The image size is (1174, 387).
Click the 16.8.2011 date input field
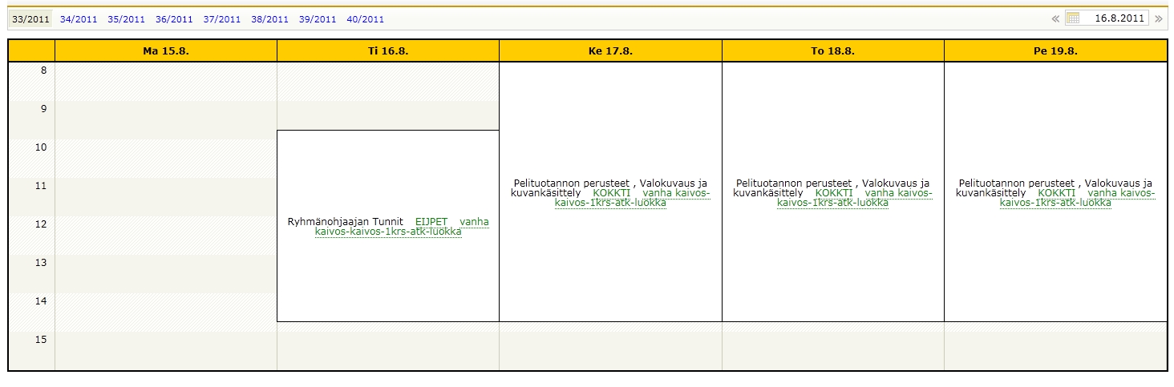[x=1118, y=18]
